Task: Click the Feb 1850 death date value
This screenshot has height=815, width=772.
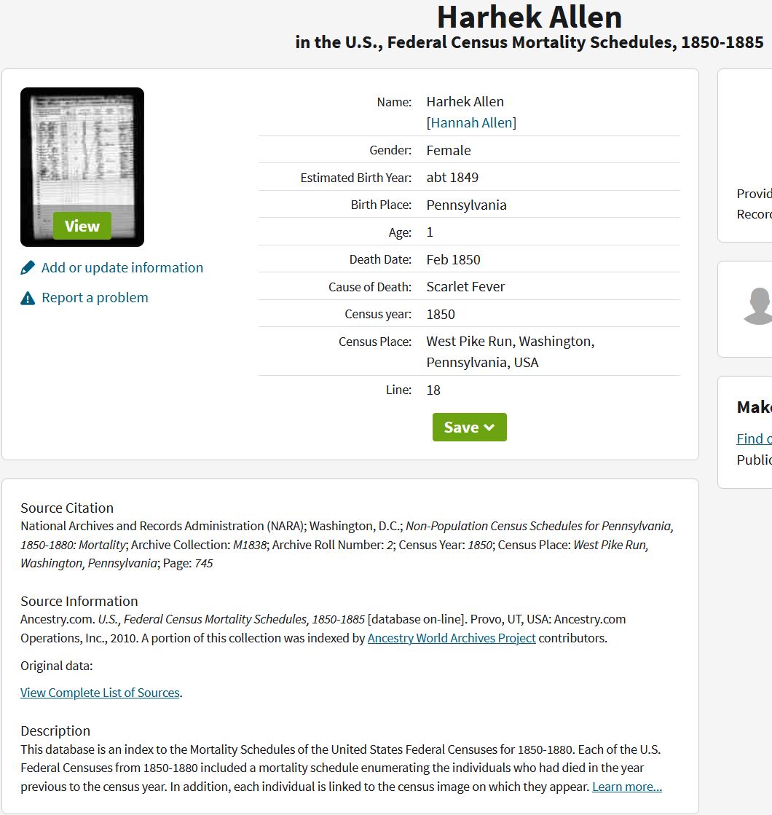Action: point(453,260)
